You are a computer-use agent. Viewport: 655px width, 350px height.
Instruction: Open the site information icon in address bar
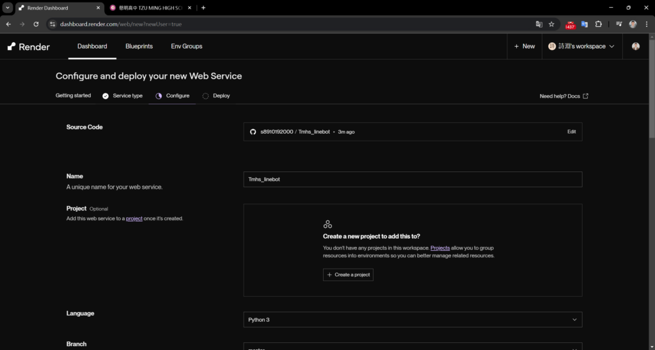52,24
